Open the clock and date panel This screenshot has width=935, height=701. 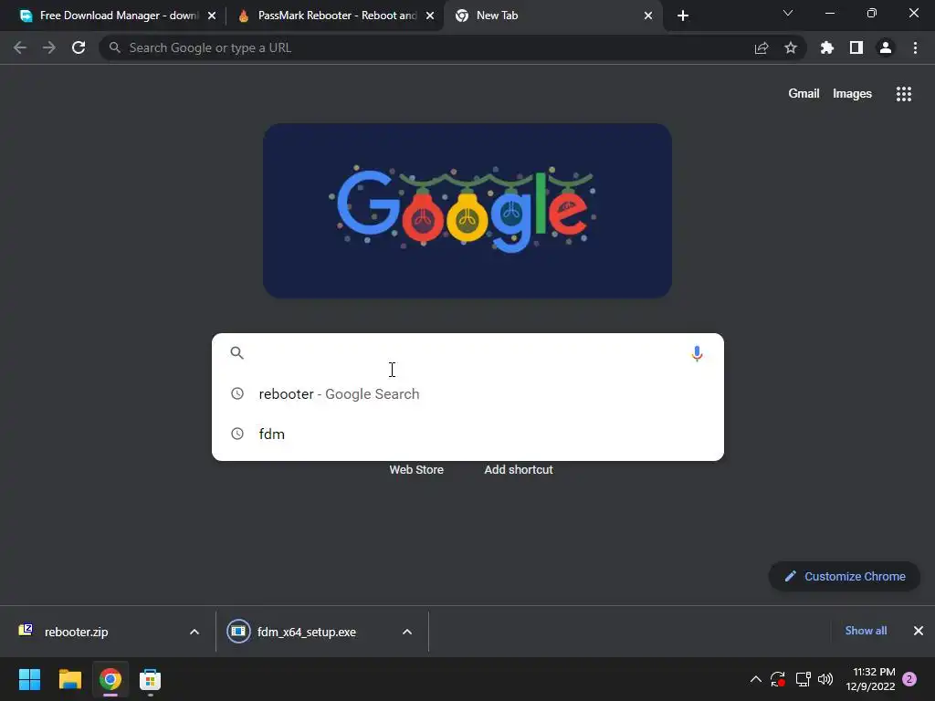pyautogui.click(x=870, y=679)
